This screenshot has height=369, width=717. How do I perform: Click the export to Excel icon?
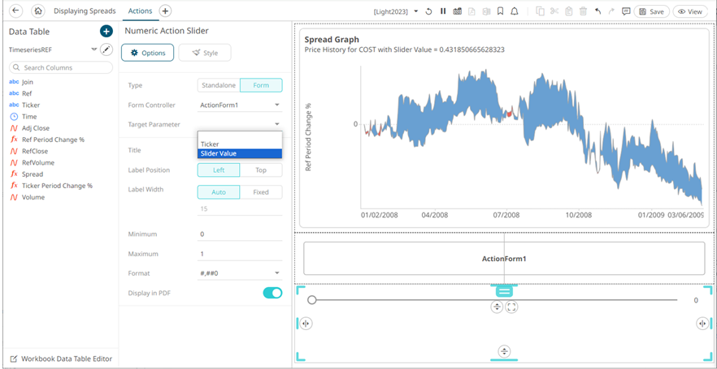pyautogui.click(x=486, y=11)
